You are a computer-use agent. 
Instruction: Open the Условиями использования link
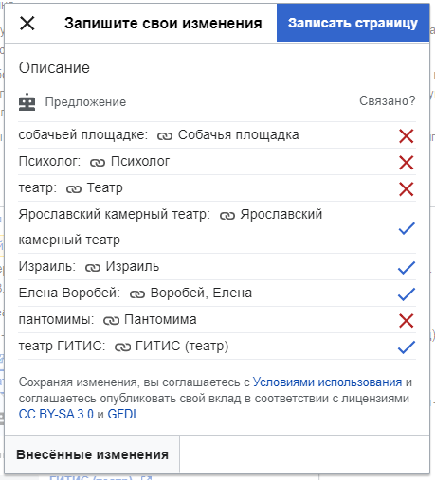coord(327,382)
